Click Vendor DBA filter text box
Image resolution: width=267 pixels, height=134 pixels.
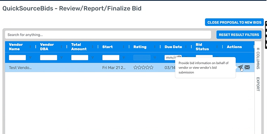(48, 57)
